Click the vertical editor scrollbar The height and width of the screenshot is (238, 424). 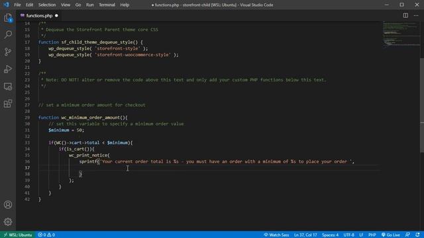pyautogui.click(x=422, y=105)
